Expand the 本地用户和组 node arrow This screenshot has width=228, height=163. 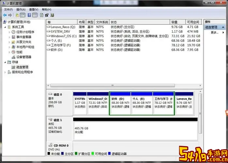pos(9,47)
